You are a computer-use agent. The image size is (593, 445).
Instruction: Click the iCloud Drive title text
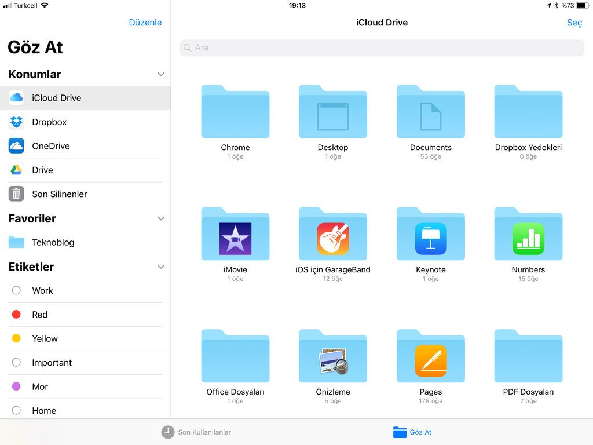click(382, 23)
